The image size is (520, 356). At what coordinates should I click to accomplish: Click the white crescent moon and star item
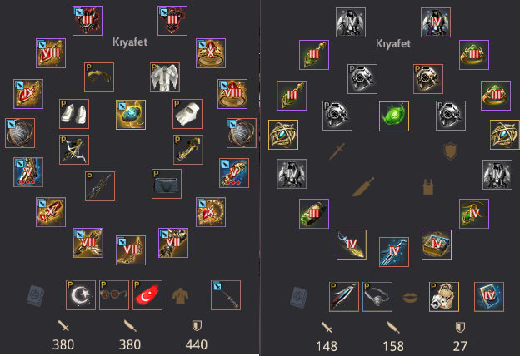click(x=81, y=295)
